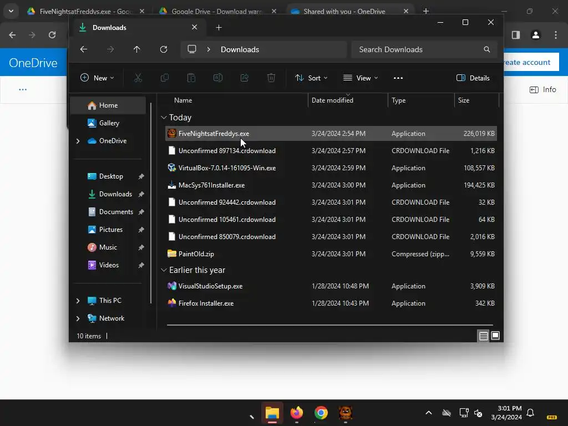
Task: Open the pinned Music folder
Action: click(x=108, y=247)
